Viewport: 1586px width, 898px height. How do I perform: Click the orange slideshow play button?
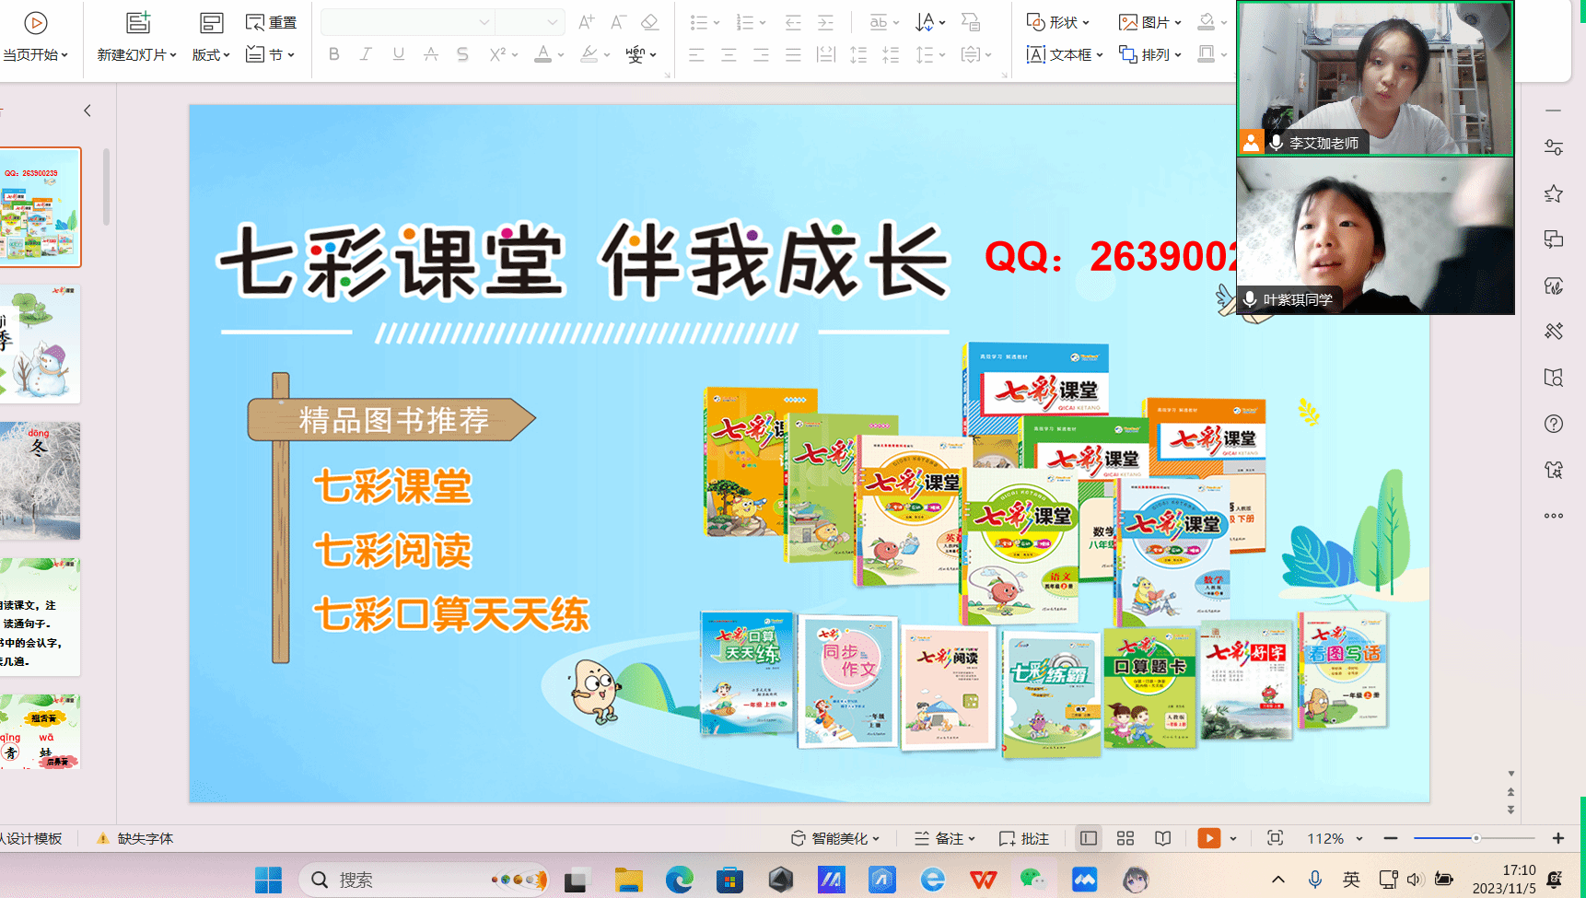tap(1208, 838)
